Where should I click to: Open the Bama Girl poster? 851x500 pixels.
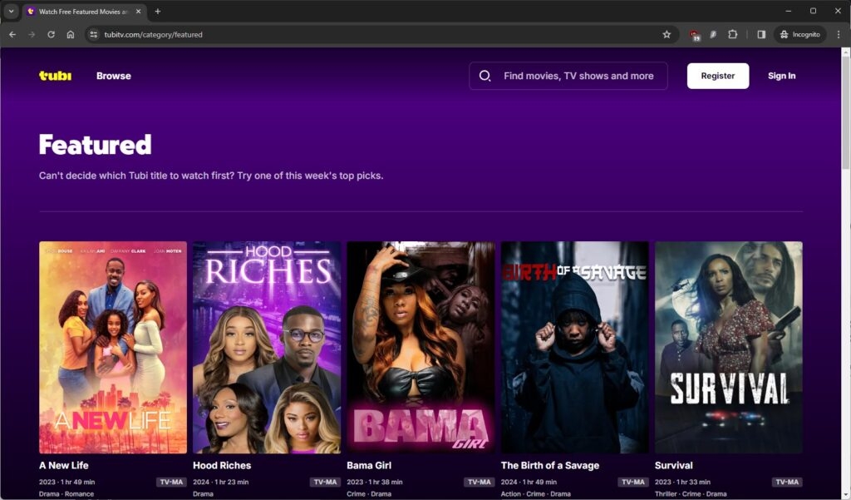(x=421, y=347)
